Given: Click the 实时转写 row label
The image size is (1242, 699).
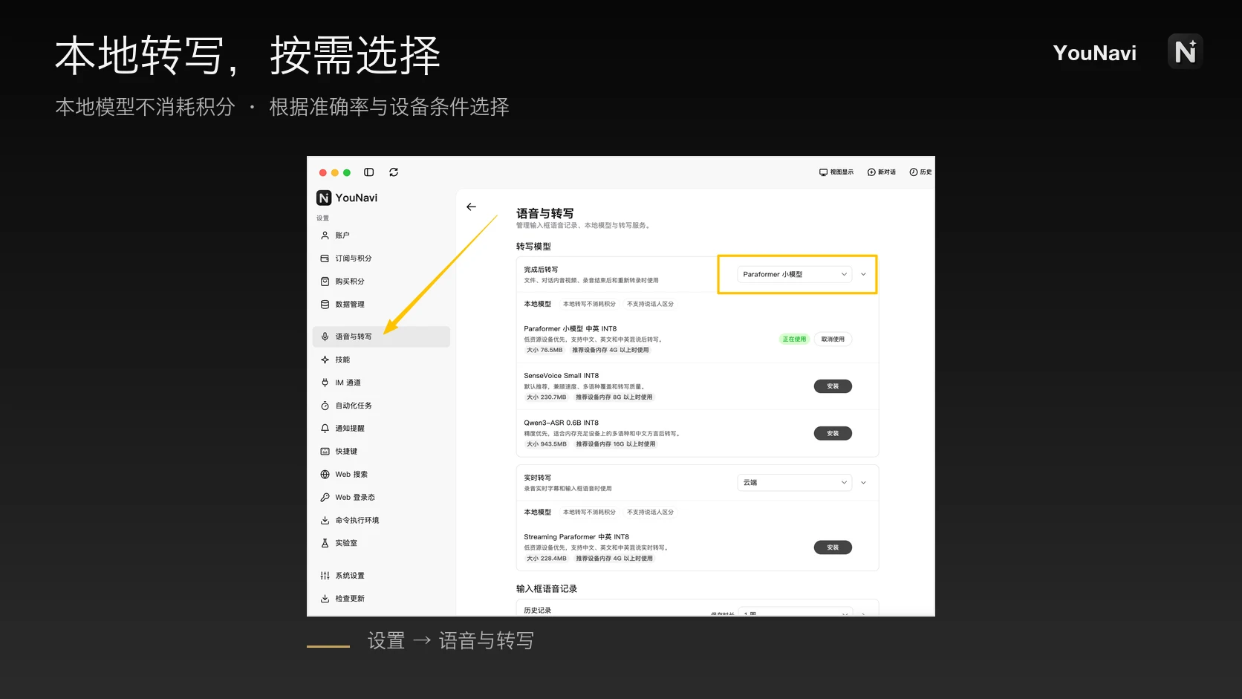Looking at the screenshot, I should click(538, 478).
